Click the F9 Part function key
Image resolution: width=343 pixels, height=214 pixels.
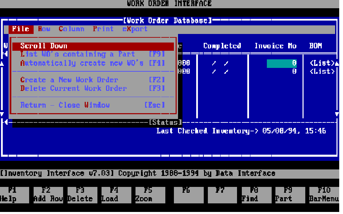[x=291, y=195]
